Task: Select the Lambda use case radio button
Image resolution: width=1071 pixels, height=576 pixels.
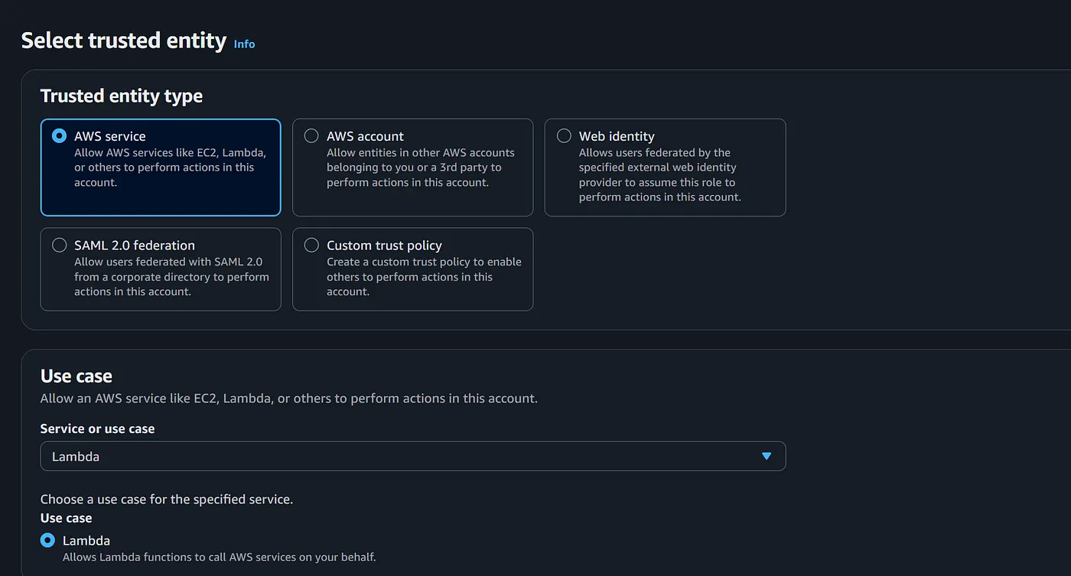Action: click(x=47, y=540)
